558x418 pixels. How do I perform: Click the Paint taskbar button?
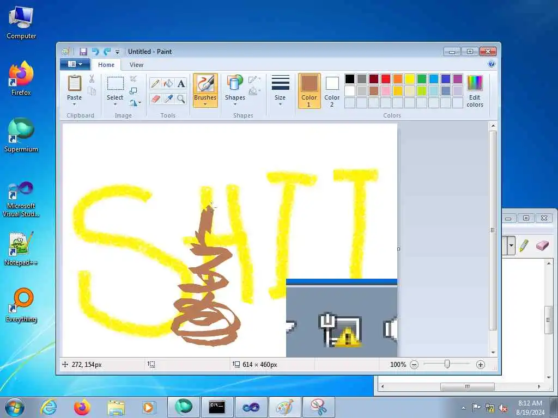(284, 407)
